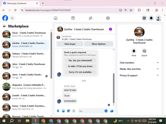Open More Options for the listing
The height and width of the screenshot is (124, 166).
coord(99,44)
